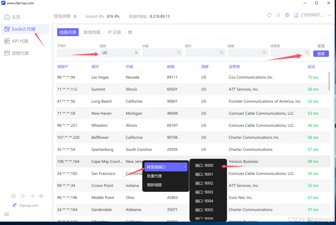
Task: Click Bellflower city cell
Action: [100, 137]
